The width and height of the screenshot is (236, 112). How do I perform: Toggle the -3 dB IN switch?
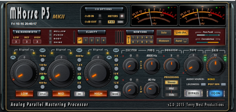pos(100,16)
